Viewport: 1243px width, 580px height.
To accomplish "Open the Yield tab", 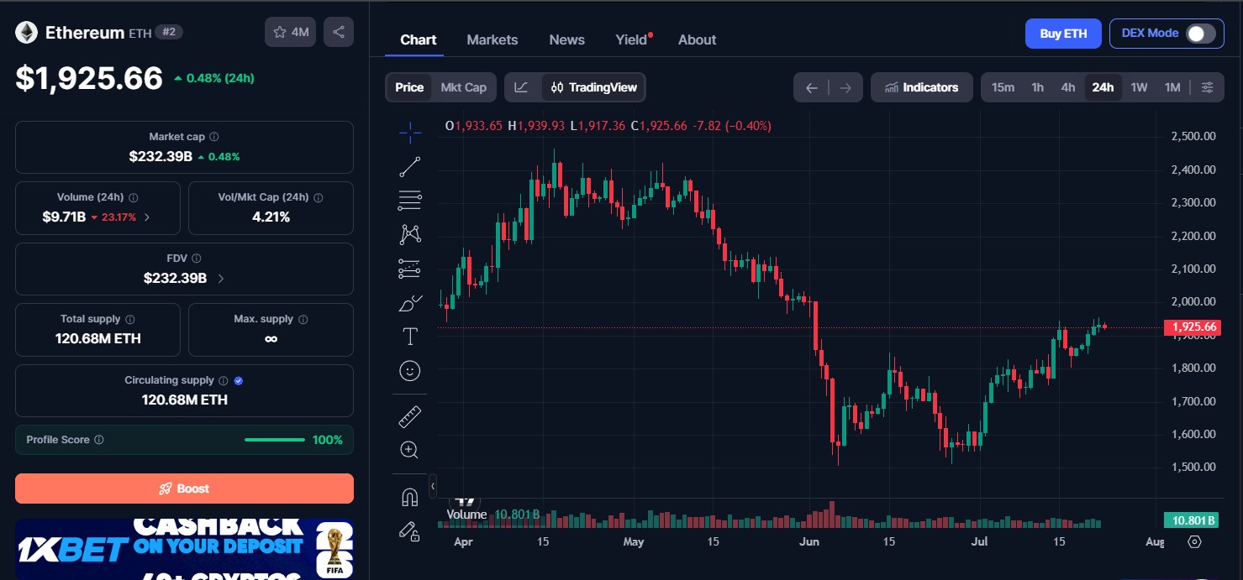I will (632, 39).
